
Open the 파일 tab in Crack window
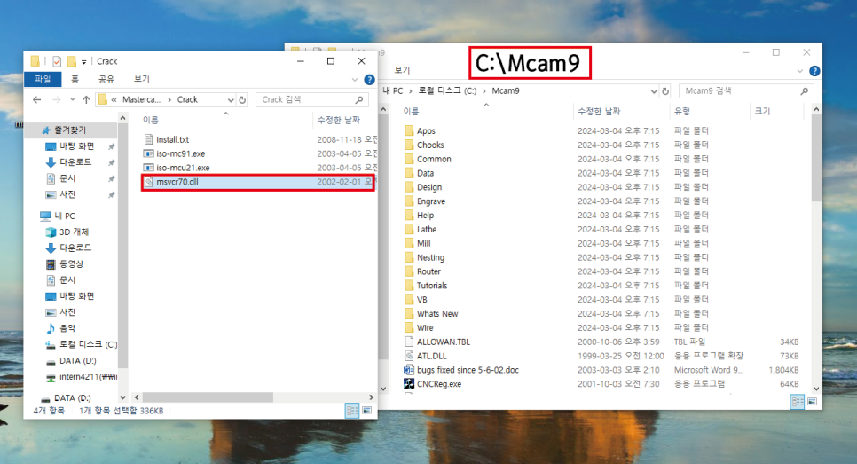click(x=43, y=79)
